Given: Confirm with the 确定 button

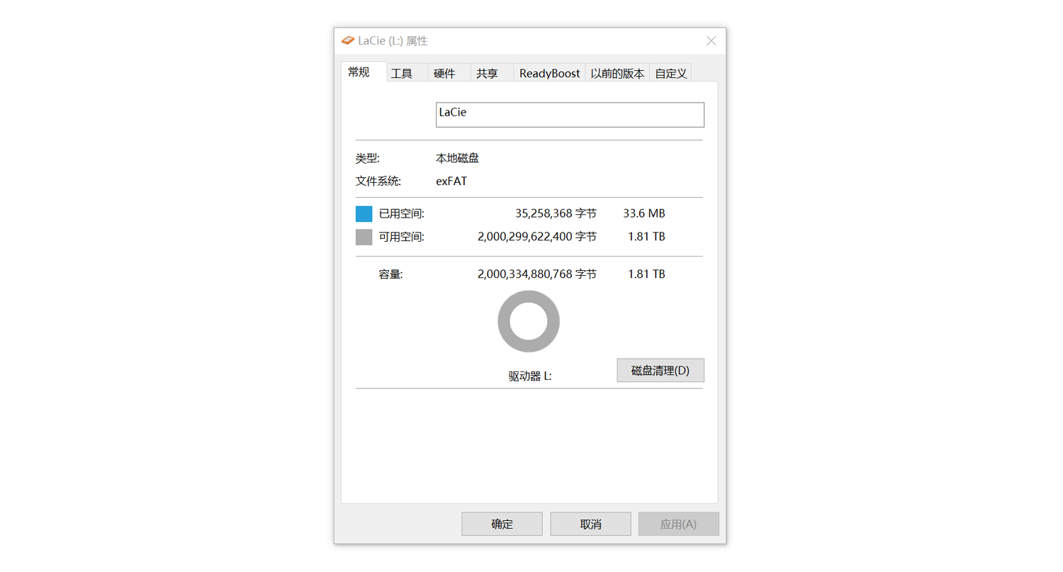Looking at the screenshot, I should tap(502, 525).
